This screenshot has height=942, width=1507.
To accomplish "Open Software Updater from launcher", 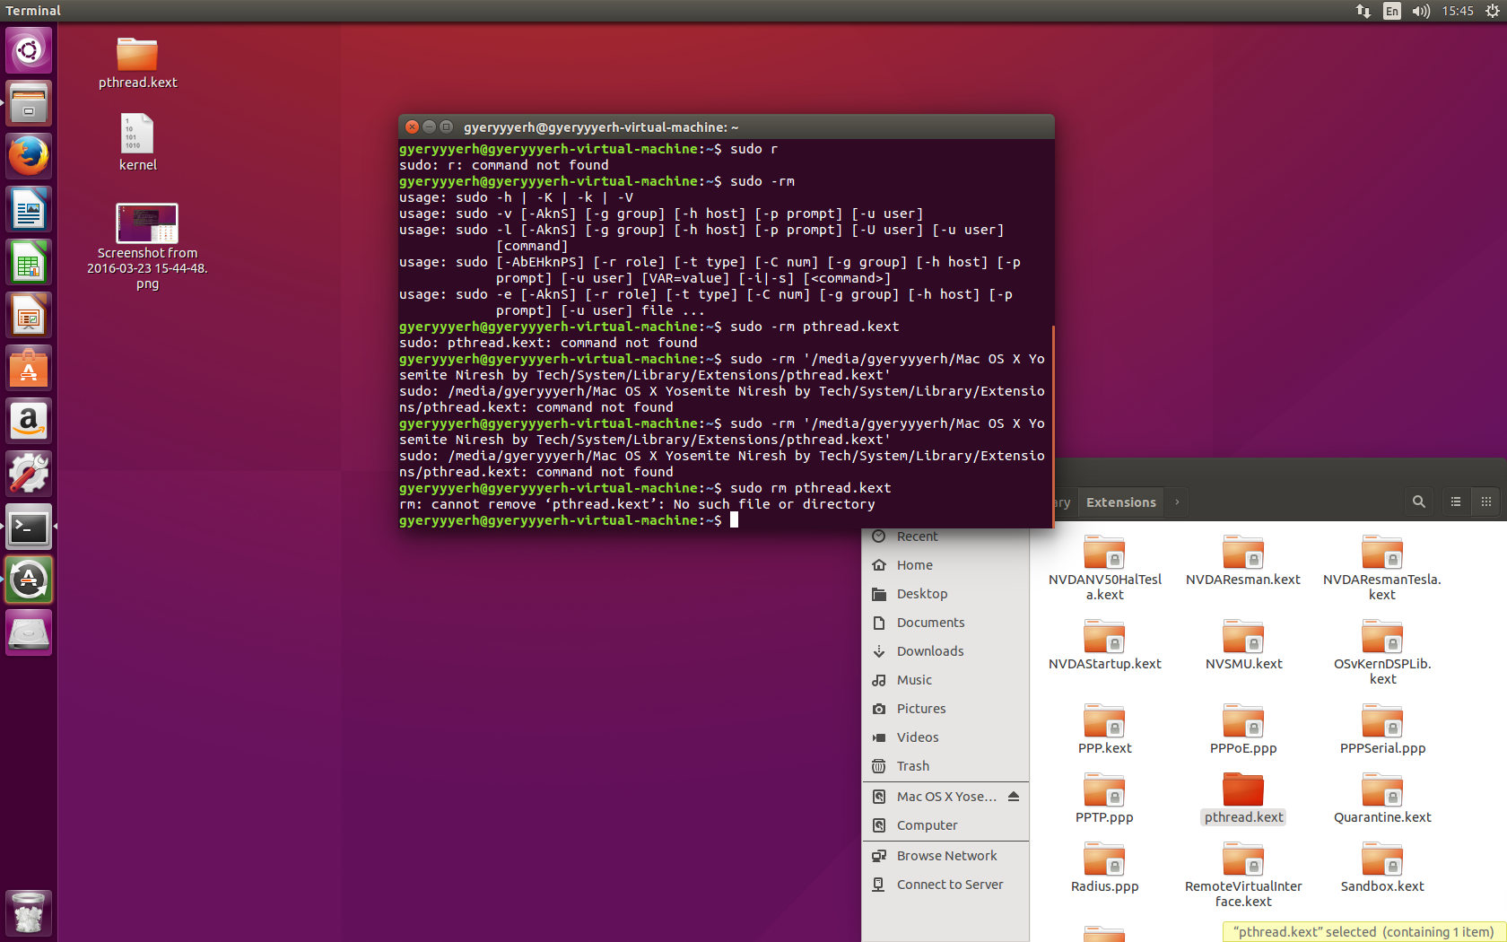I will tap(29, 580).
